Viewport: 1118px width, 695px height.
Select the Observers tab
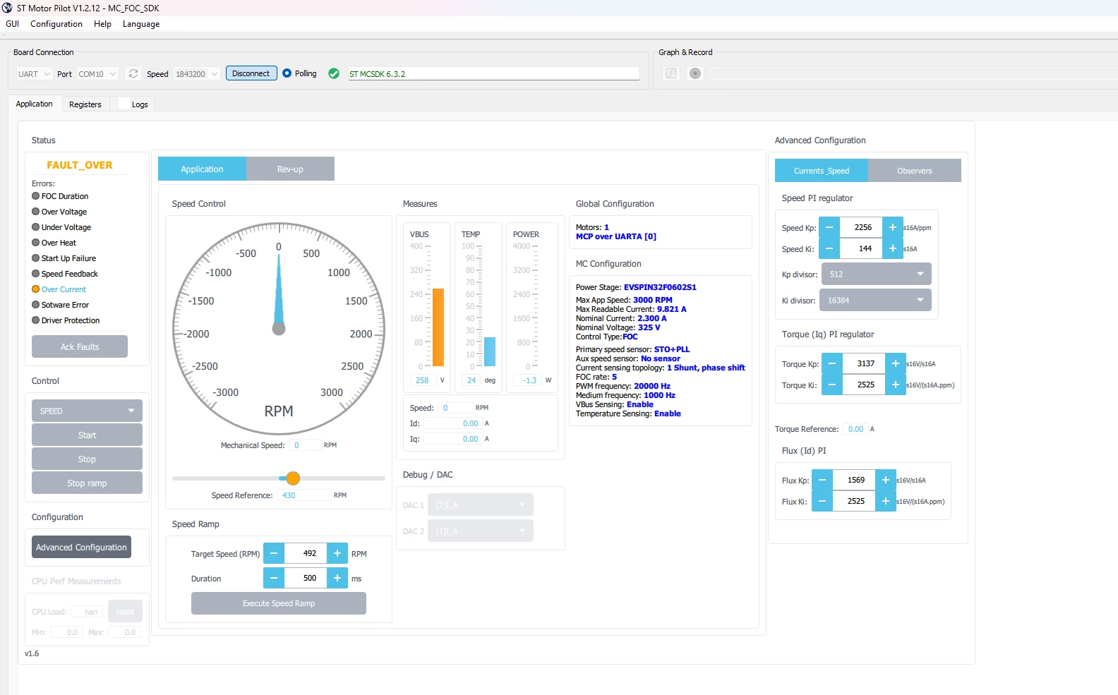[915, 171]
